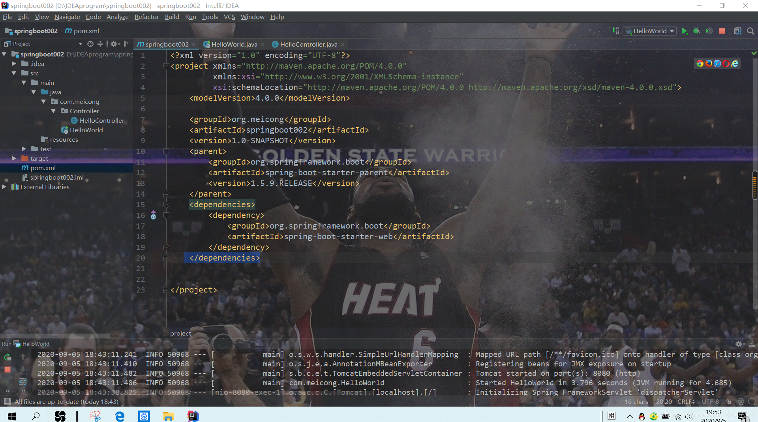Click the Build Project binary arrow icon
Viewport: 758px width, 422px height.
616,31
